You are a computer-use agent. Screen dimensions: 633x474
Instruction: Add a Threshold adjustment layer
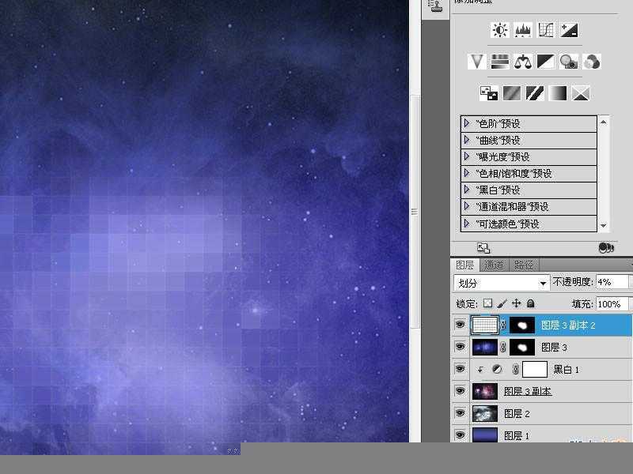[535, 93]
